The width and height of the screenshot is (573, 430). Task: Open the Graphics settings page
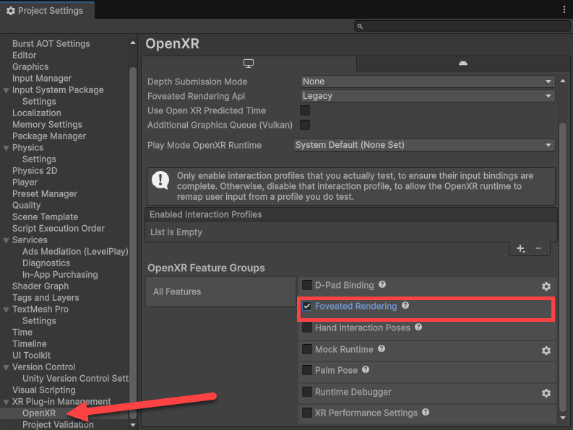coord(30,67)
